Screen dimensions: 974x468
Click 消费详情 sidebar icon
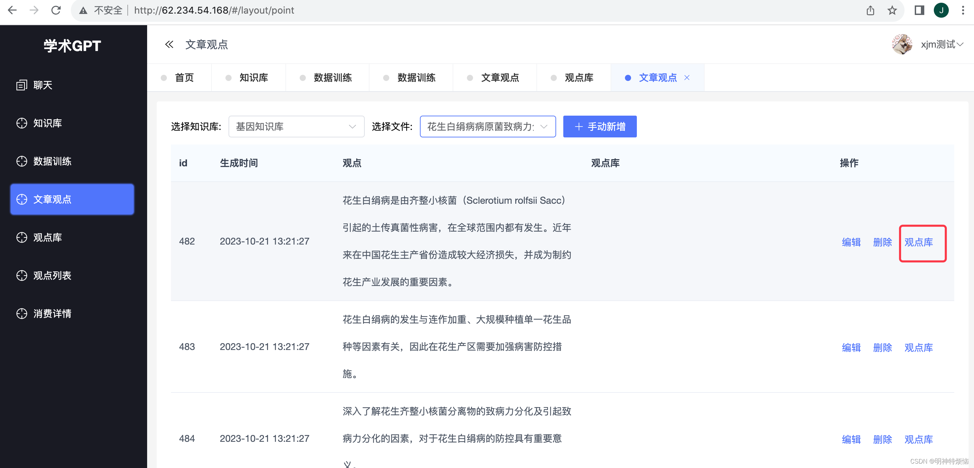pyautogui.click(x=21, y=314)
